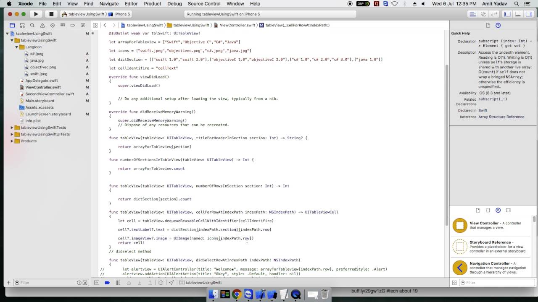This screenshot has height=302, width=538.
Task: Click the Step into debug button
Action: [x=140, y=283]
